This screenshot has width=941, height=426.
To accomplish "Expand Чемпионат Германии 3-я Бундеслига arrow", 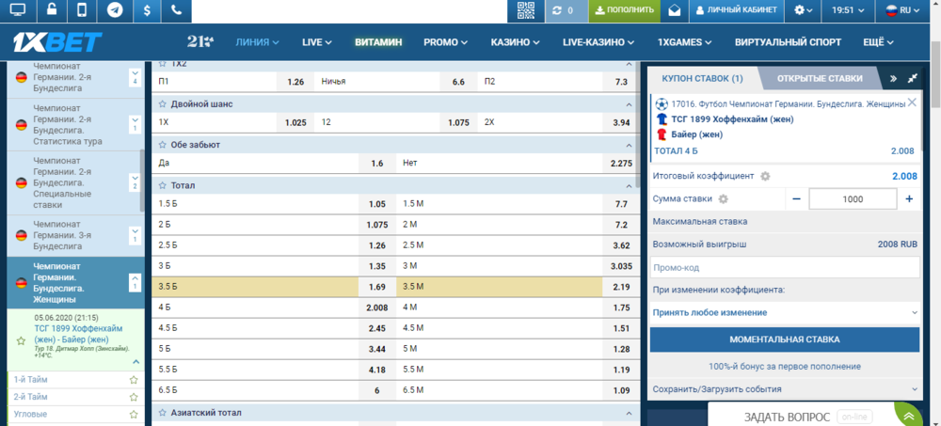I will tap(135, 235).
